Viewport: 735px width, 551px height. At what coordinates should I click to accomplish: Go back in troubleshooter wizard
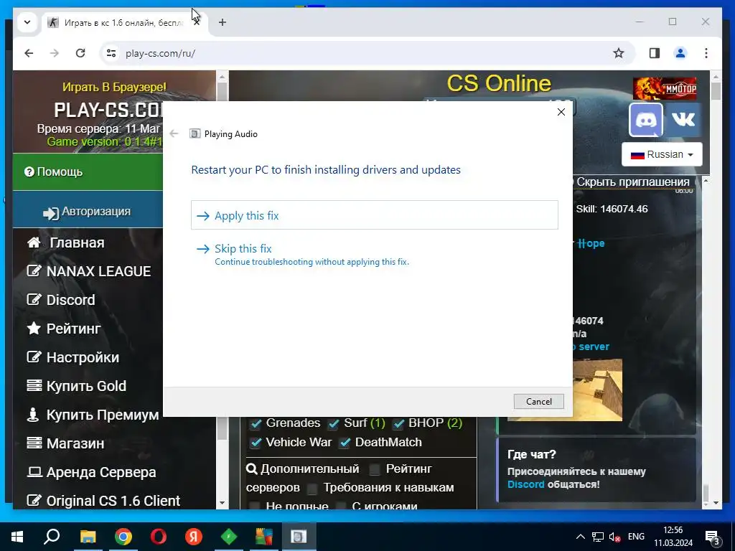point(174,133)
